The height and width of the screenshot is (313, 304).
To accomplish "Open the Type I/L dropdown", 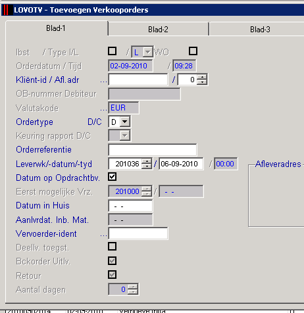I will tap(148, 52).
